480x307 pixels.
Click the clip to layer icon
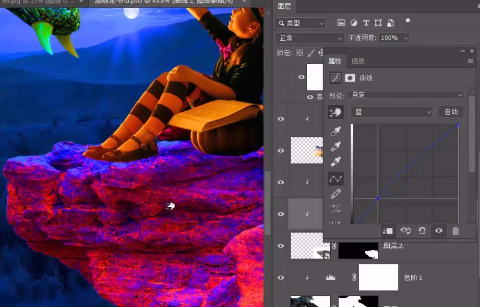387,231
